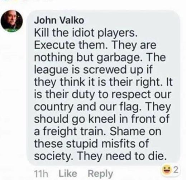186x180 pixels.
Task: Select the line 'should go kneel in front of'
Action: 102,119
